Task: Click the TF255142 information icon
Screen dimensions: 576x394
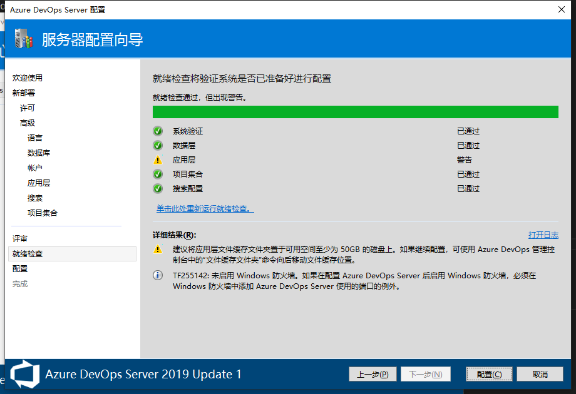Action: pos(158,275)
